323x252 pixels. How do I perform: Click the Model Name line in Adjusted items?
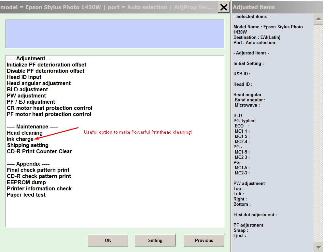pos(268,29)
